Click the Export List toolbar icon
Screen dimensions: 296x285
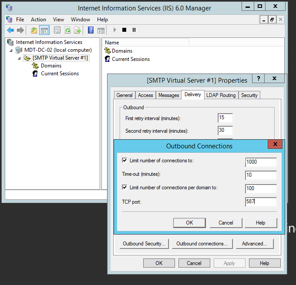point(77,30)
